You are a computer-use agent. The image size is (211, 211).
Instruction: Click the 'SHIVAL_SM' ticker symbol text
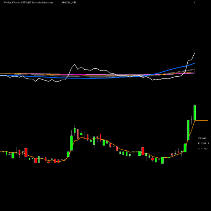[x=69, y=3]
